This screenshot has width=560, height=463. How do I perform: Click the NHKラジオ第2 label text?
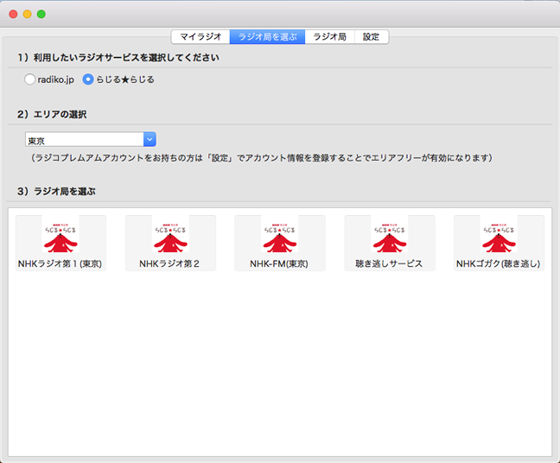[169, 263]
